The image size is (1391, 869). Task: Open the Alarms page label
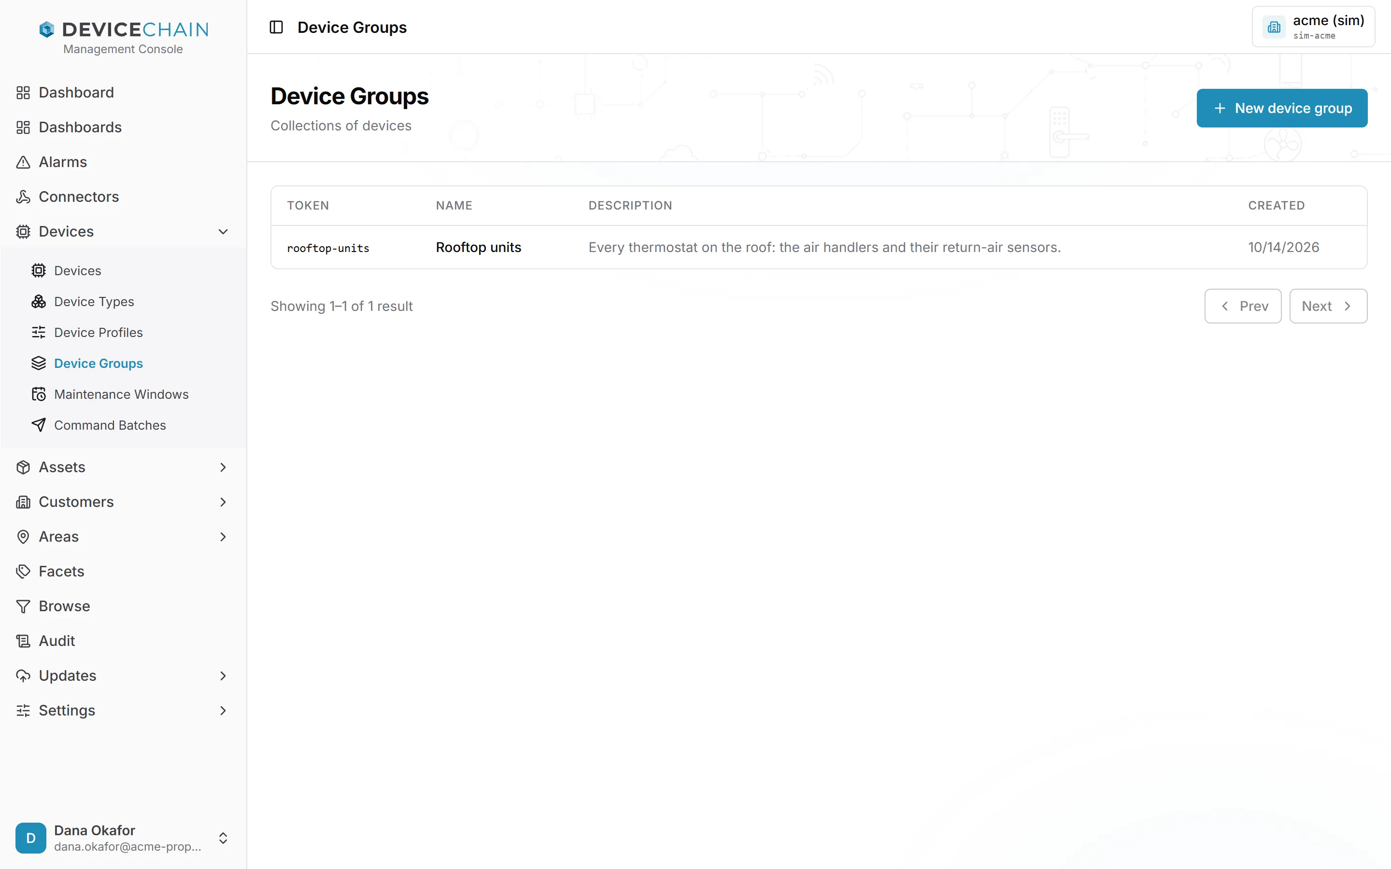[x=63, y=162]
